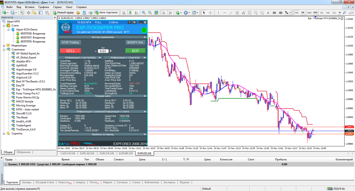Collapse the Счета tree node

[x=4, y=25]
